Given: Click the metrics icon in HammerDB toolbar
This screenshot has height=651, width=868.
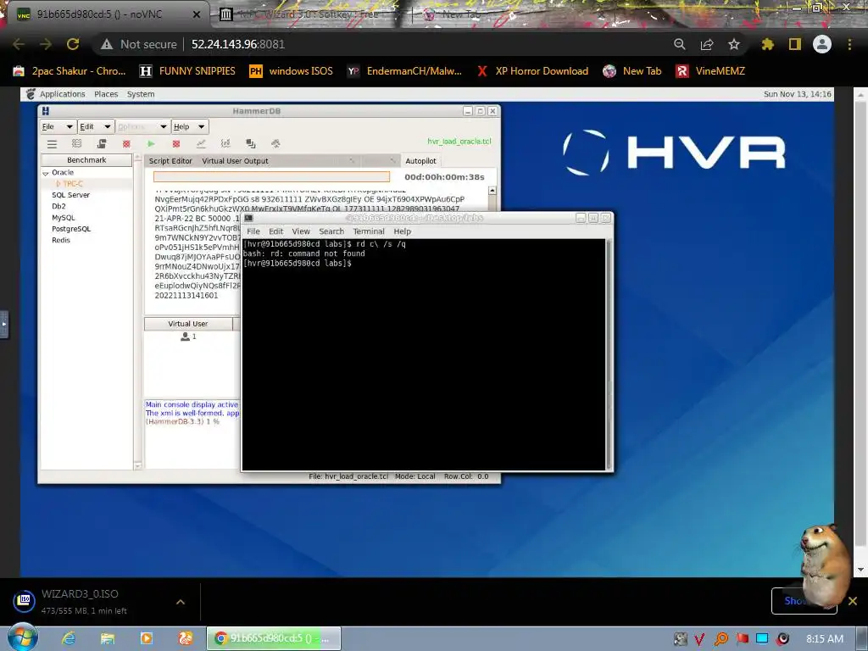Looking at the screenshot, I should click(x=225, y=144).
